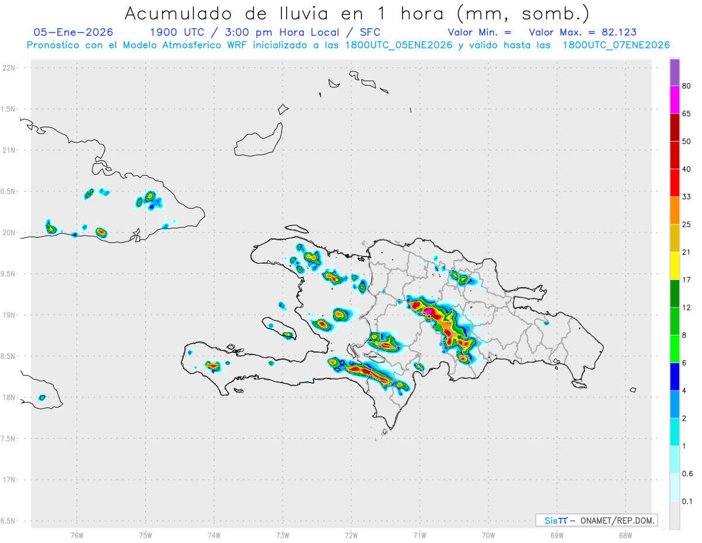The height and width of the screenshot is (543, 702).
Task: Click the '19N' latitude label
Action: coord(9,315)
